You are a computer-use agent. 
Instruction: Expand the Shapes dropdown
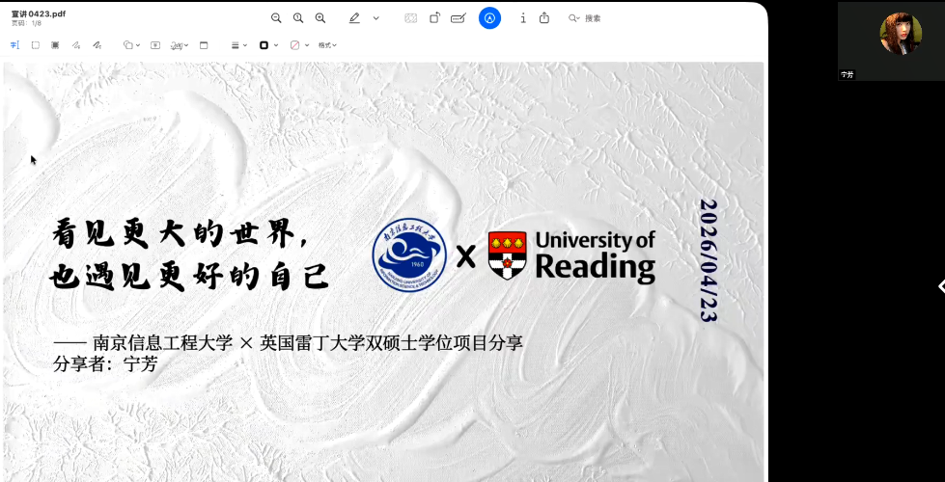tap(131, 45)
